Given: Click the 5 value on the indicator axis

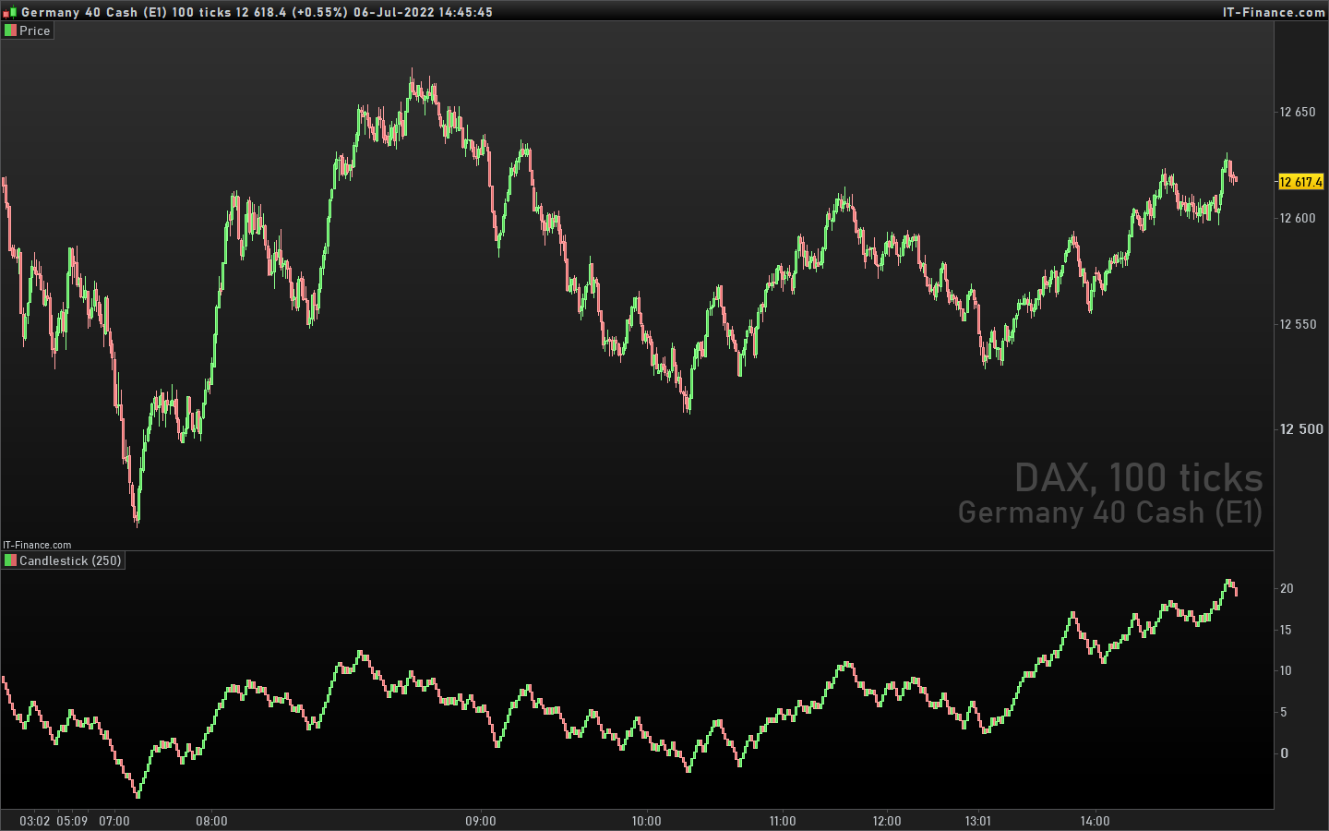Looking at the screenshot, I should tap(1284, 712).
